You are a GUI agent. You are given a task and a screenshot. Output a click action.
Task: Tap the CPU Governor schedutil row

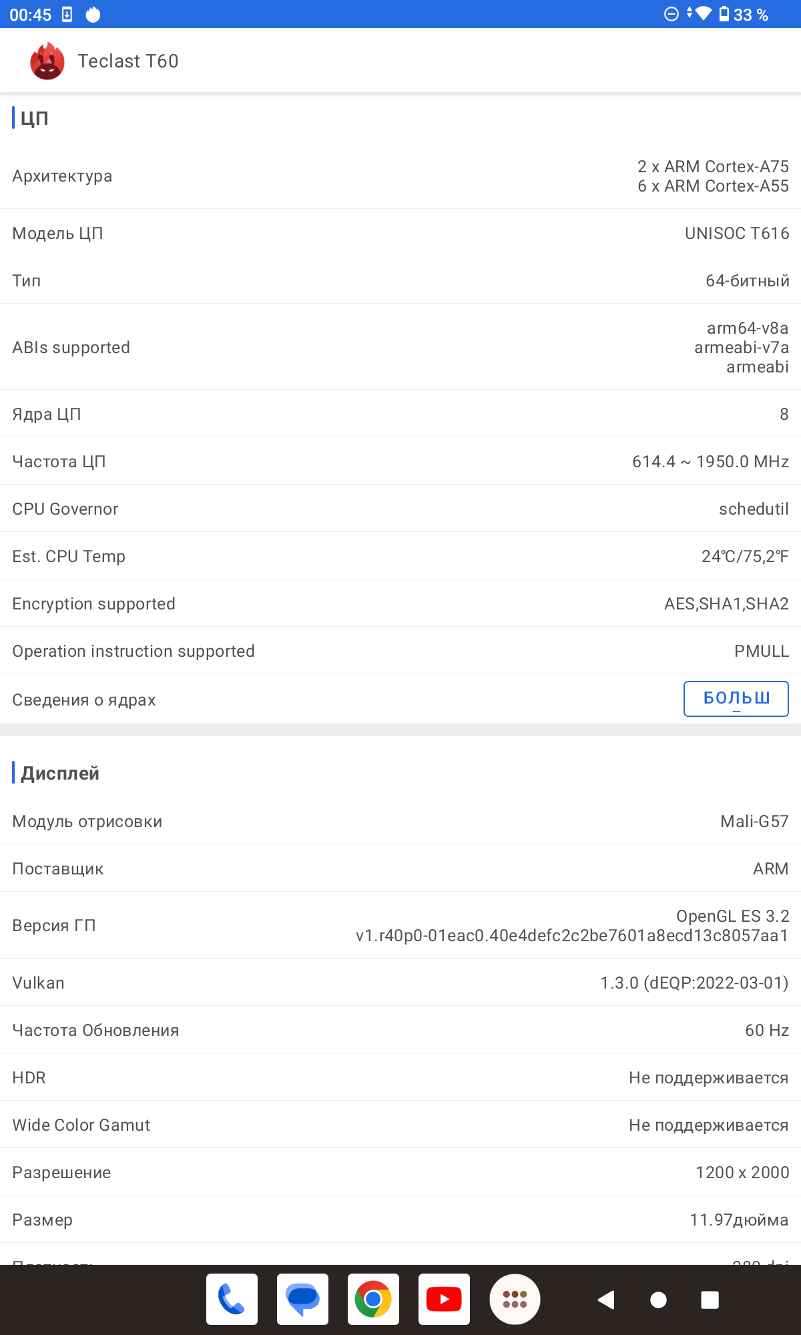click(400, 509)
